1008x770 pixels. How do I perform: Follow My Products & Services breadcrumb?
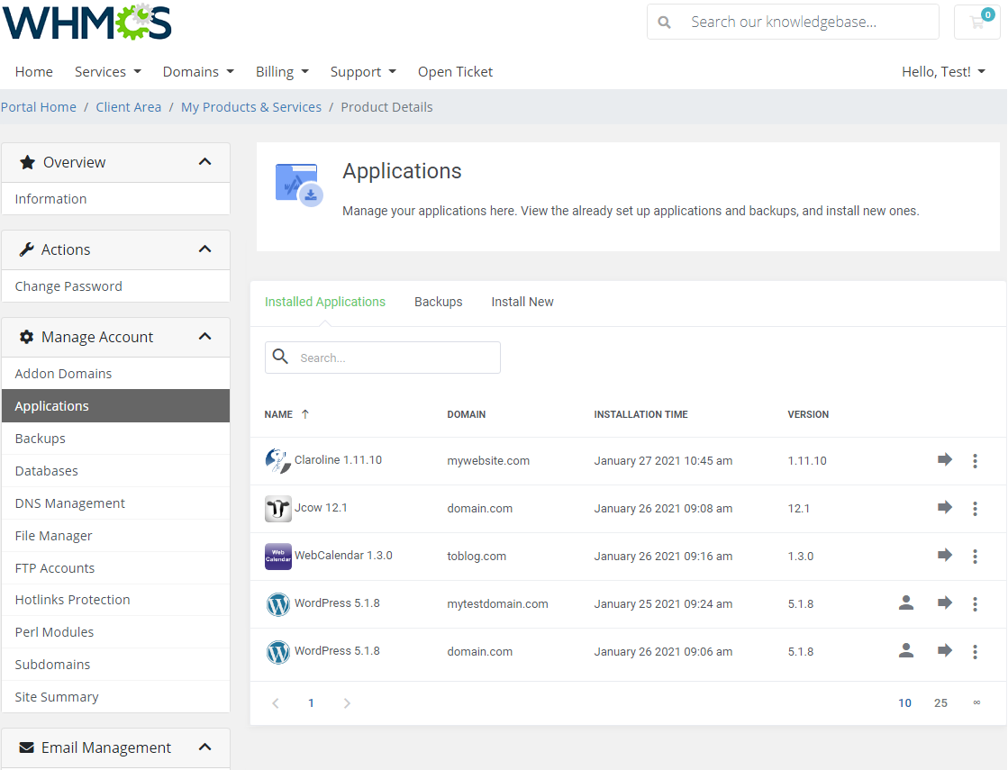tap(251, 107)
